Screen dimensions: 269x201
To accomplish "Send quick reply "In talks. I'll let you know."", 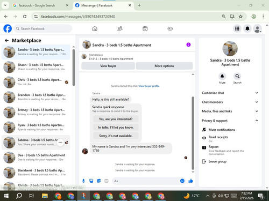I will [x=116, y=128].
